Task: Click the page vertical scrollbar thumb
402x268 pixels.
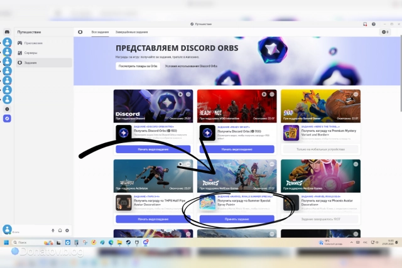Action: click(x=401, y=73)
